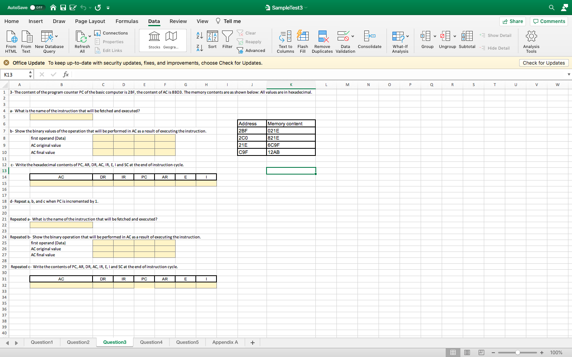Sort ascending A to Z
Screen dimensions: 572x357
[200, 35]
